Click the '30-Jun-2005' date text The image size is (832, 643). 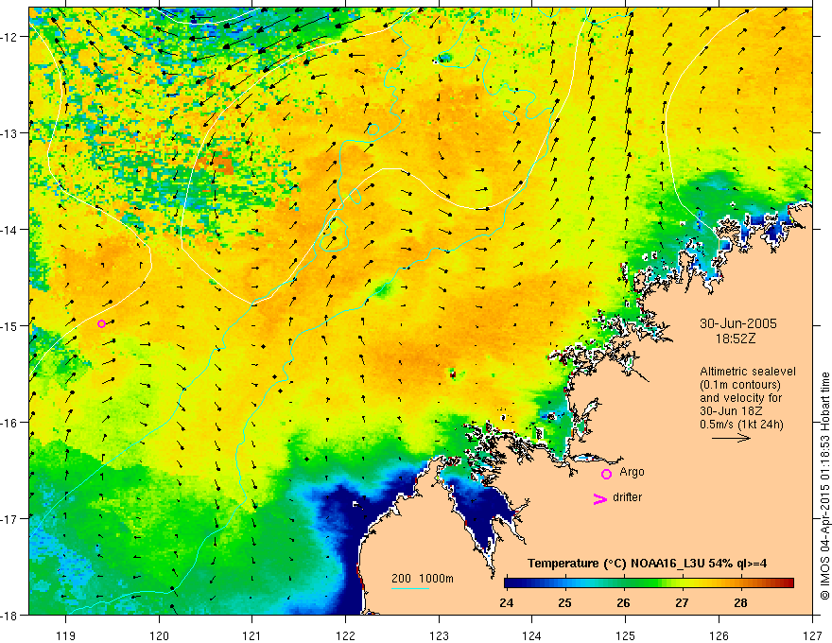point(738,323)
